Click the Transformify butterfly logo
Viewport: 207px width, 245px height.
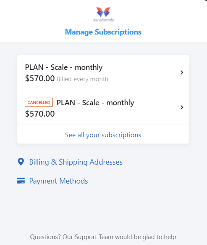pos(103,12)
